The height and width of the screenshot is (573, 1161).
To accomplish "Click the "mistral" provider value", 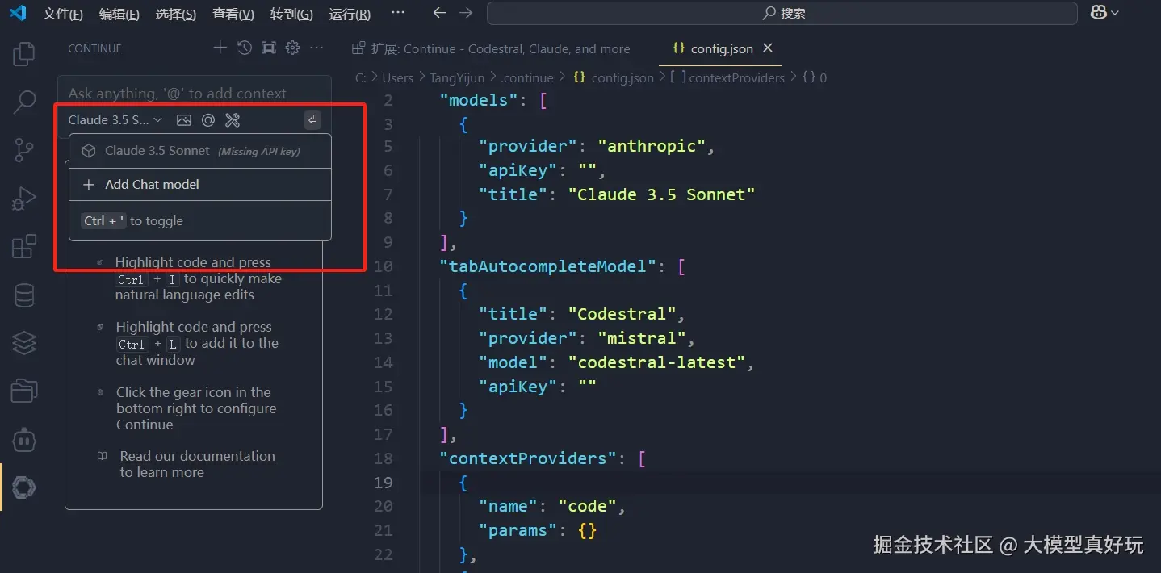I will (641, 338).
